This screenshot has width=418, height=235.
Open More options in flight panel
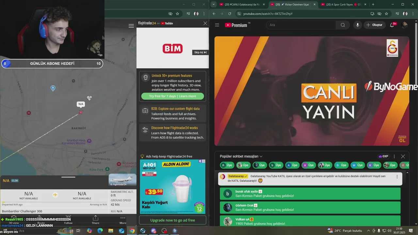point(123,220)
